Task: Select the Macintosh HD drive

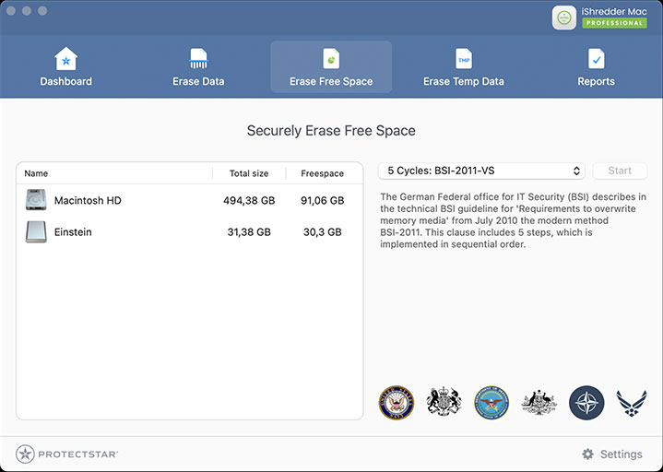Action: [x=88, y=200]
